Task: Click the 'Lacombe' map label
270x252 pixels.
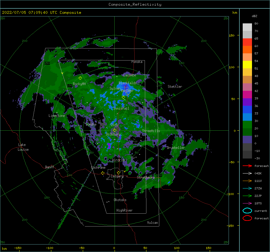Action: coord(130,75)
